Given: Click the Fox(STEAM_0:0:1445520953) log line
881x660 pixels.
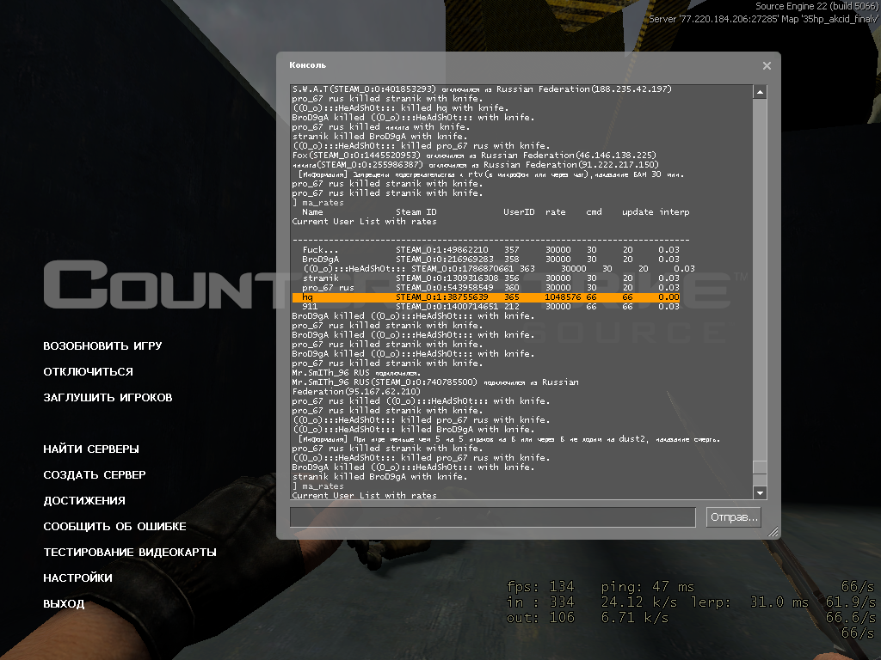Looking at the screenshot, I should point(474,155).
